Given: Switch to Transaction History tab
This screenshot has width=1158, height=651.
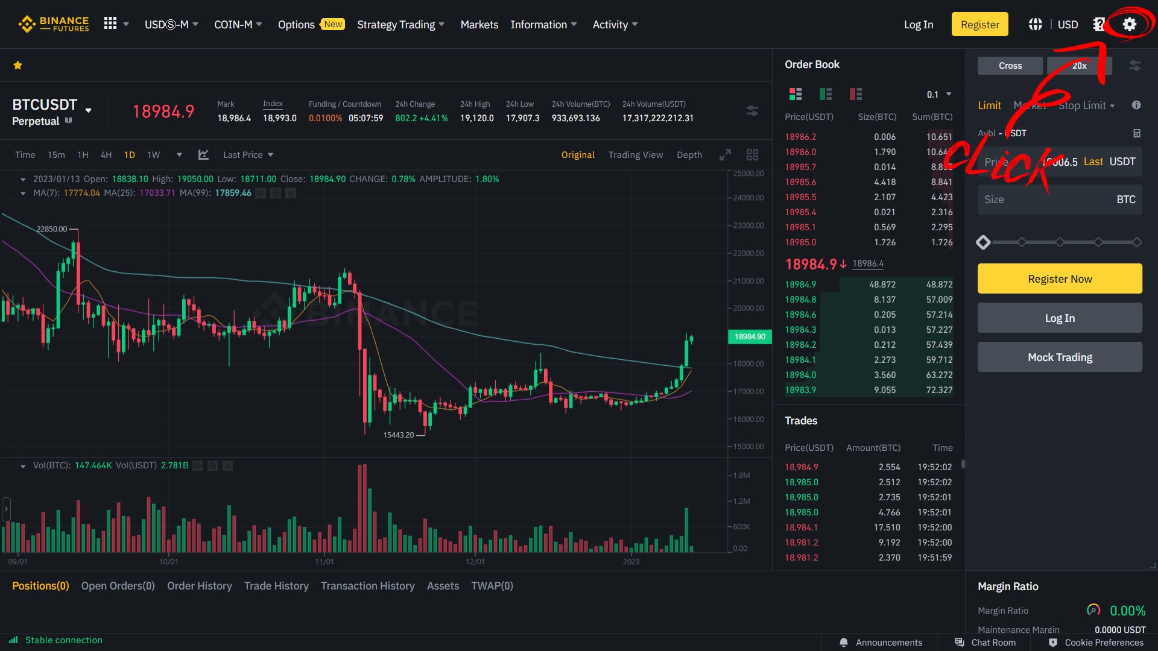Looking at the screenshot, I should (x=367, y=586).
